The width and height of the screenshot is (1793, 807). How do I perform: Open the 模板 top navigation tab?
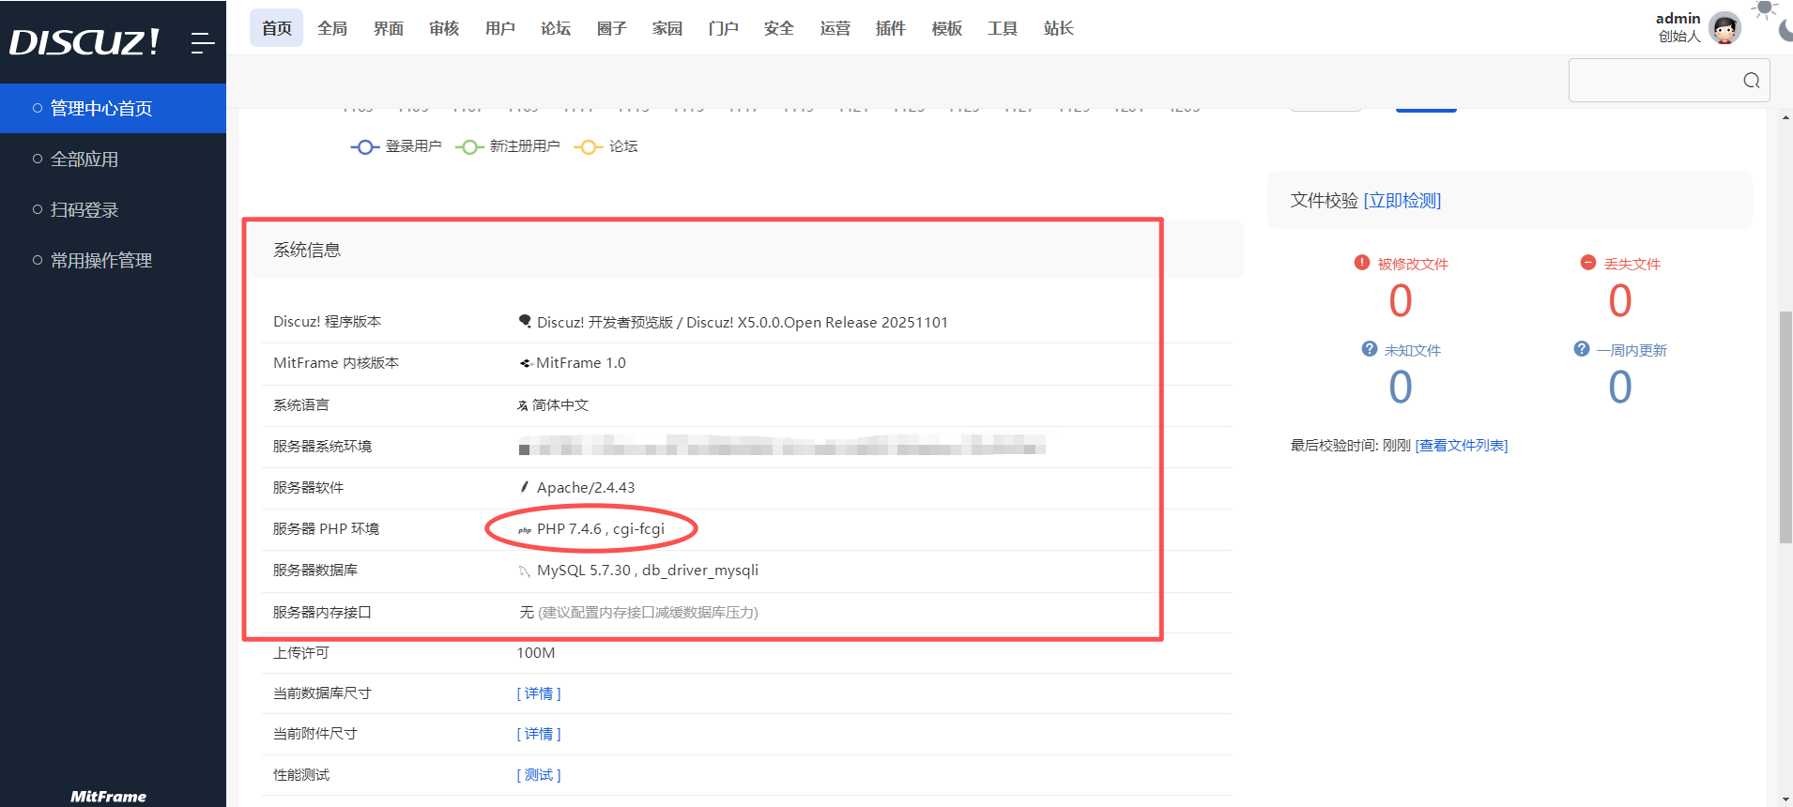point(947,28)
